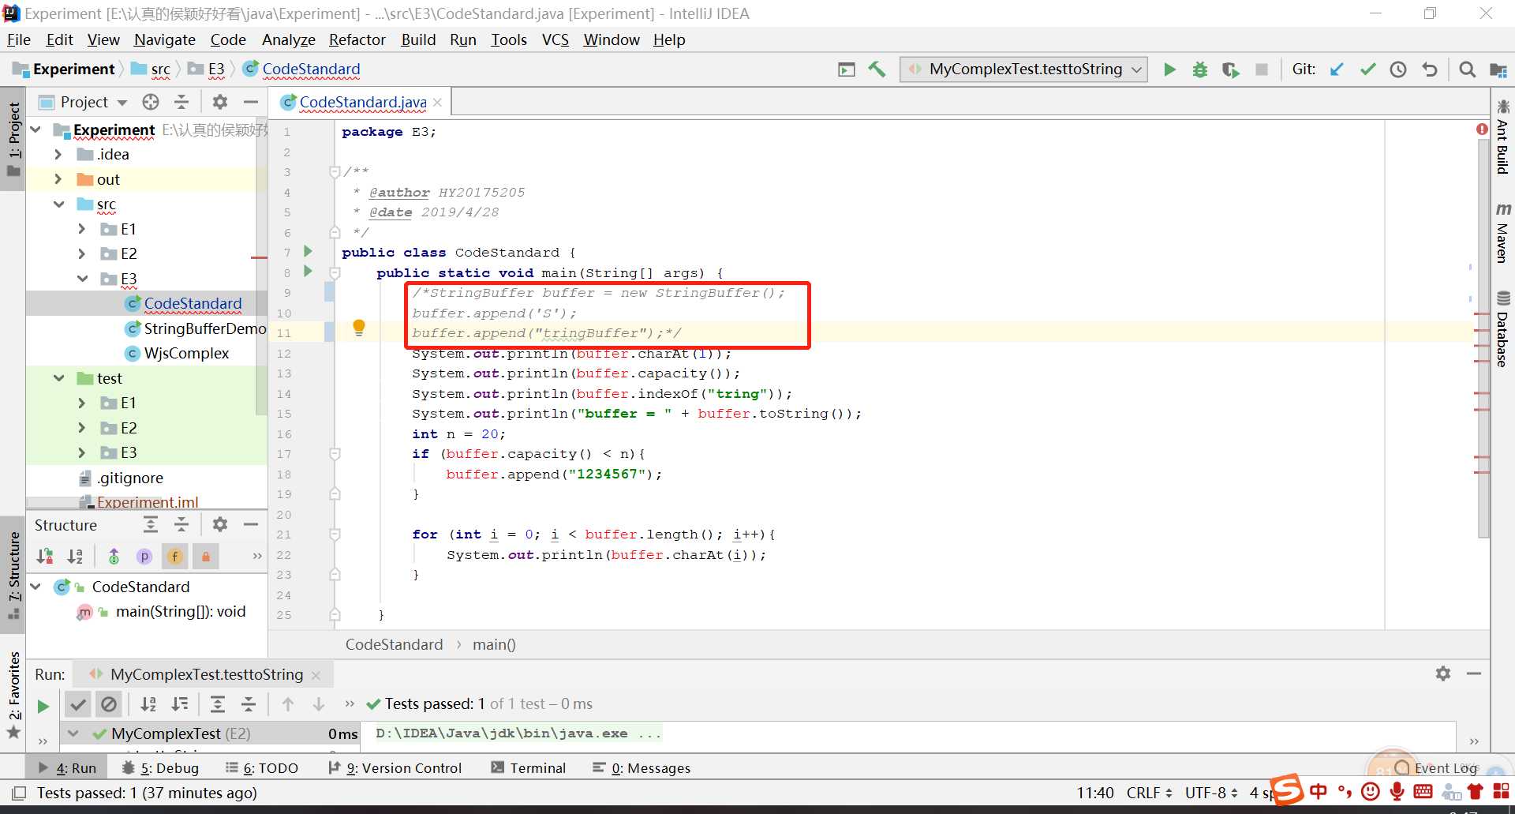Click the lightbulb intention icon at line 11
The image size is (1515, 814).
point(359,328)
